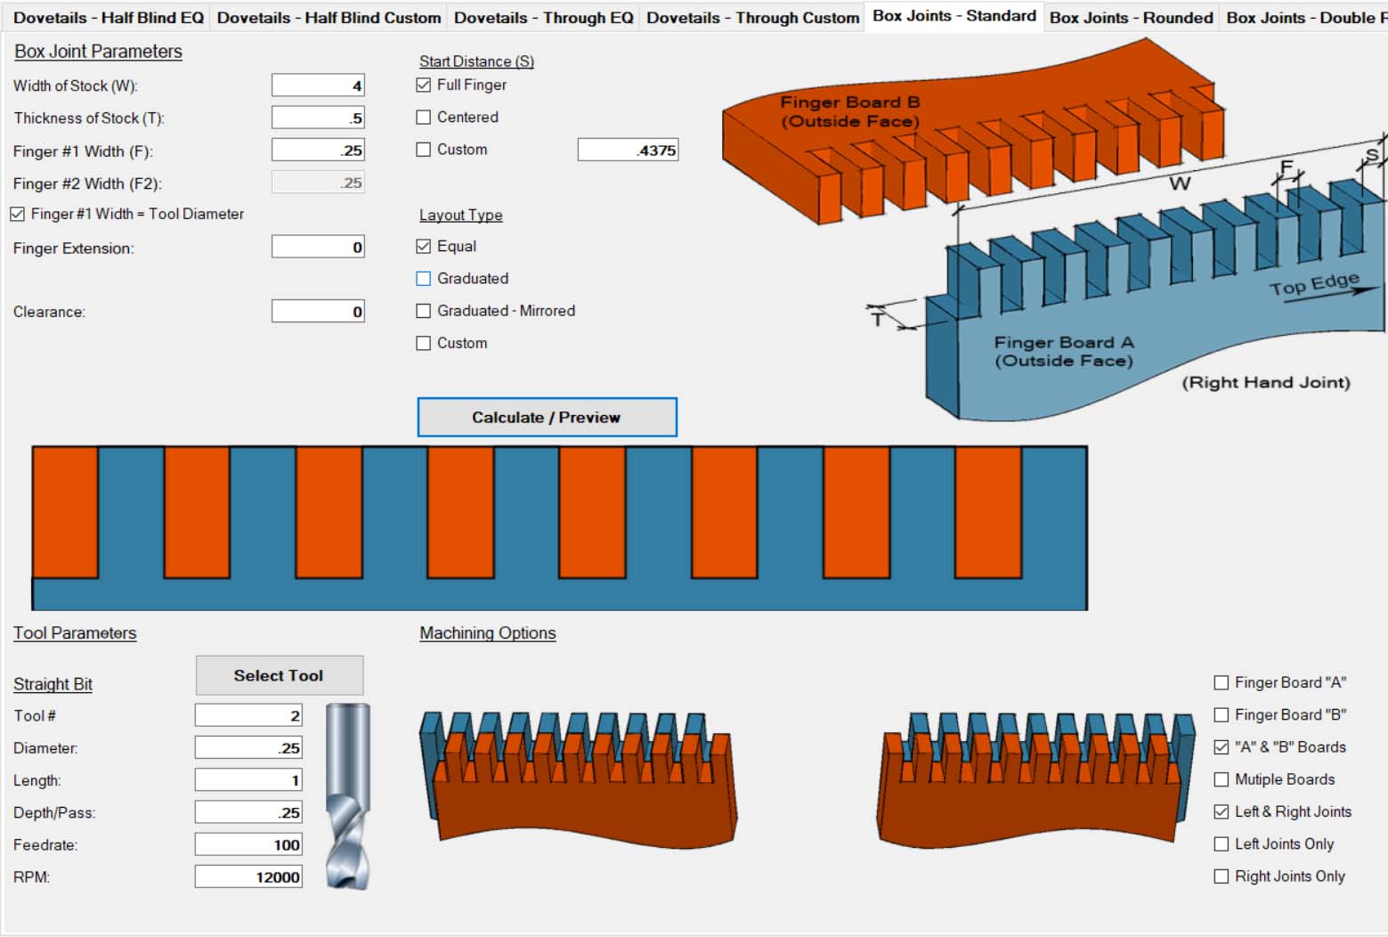Open the Dovetails - Half Blind EQ tab

click(108, 18)
